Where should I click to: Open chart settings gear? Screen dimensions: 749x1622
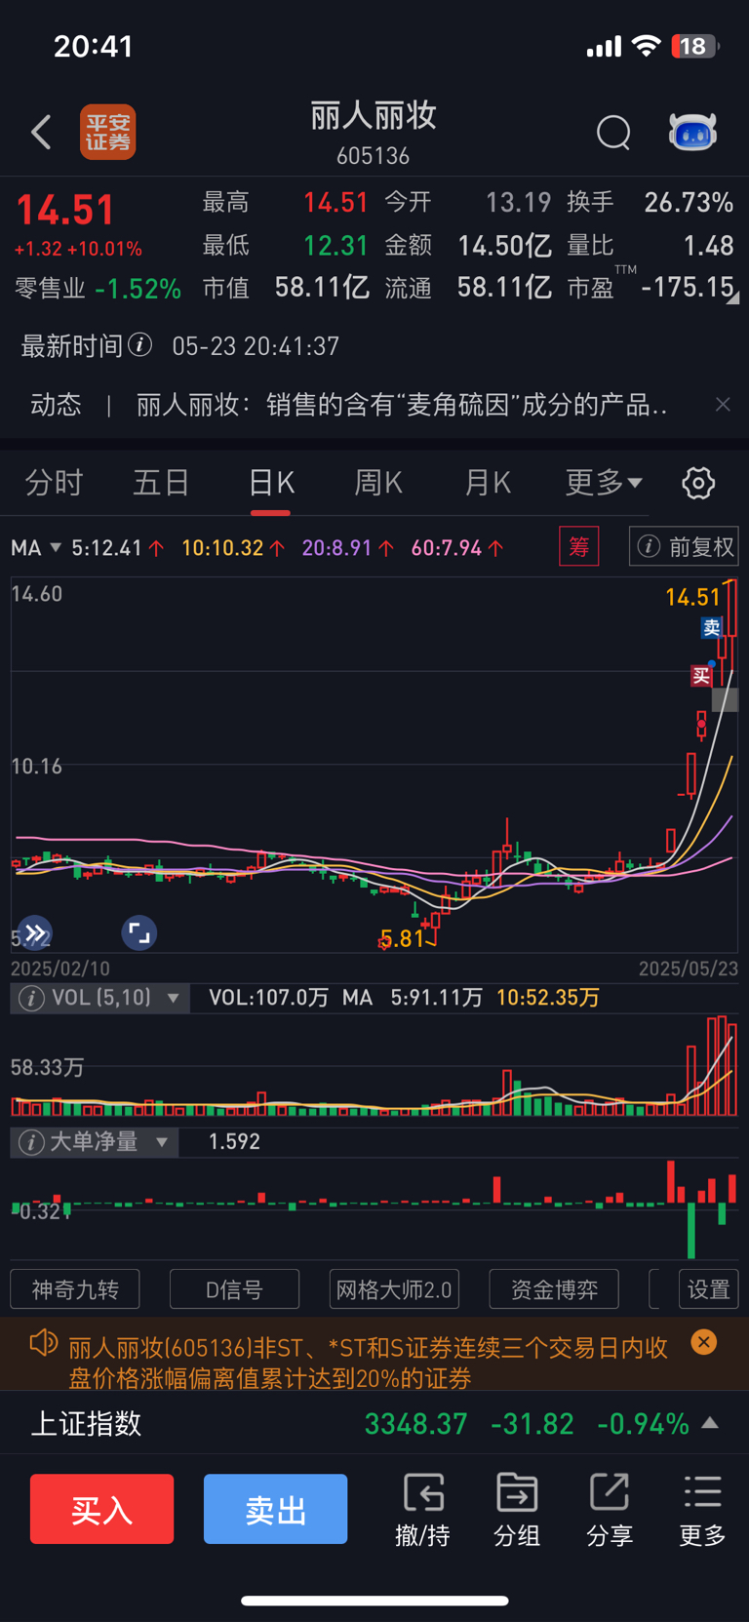coord(698,483)
